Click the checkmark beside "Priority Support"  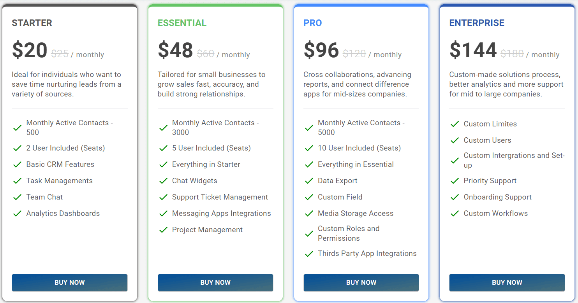[455, 181]
